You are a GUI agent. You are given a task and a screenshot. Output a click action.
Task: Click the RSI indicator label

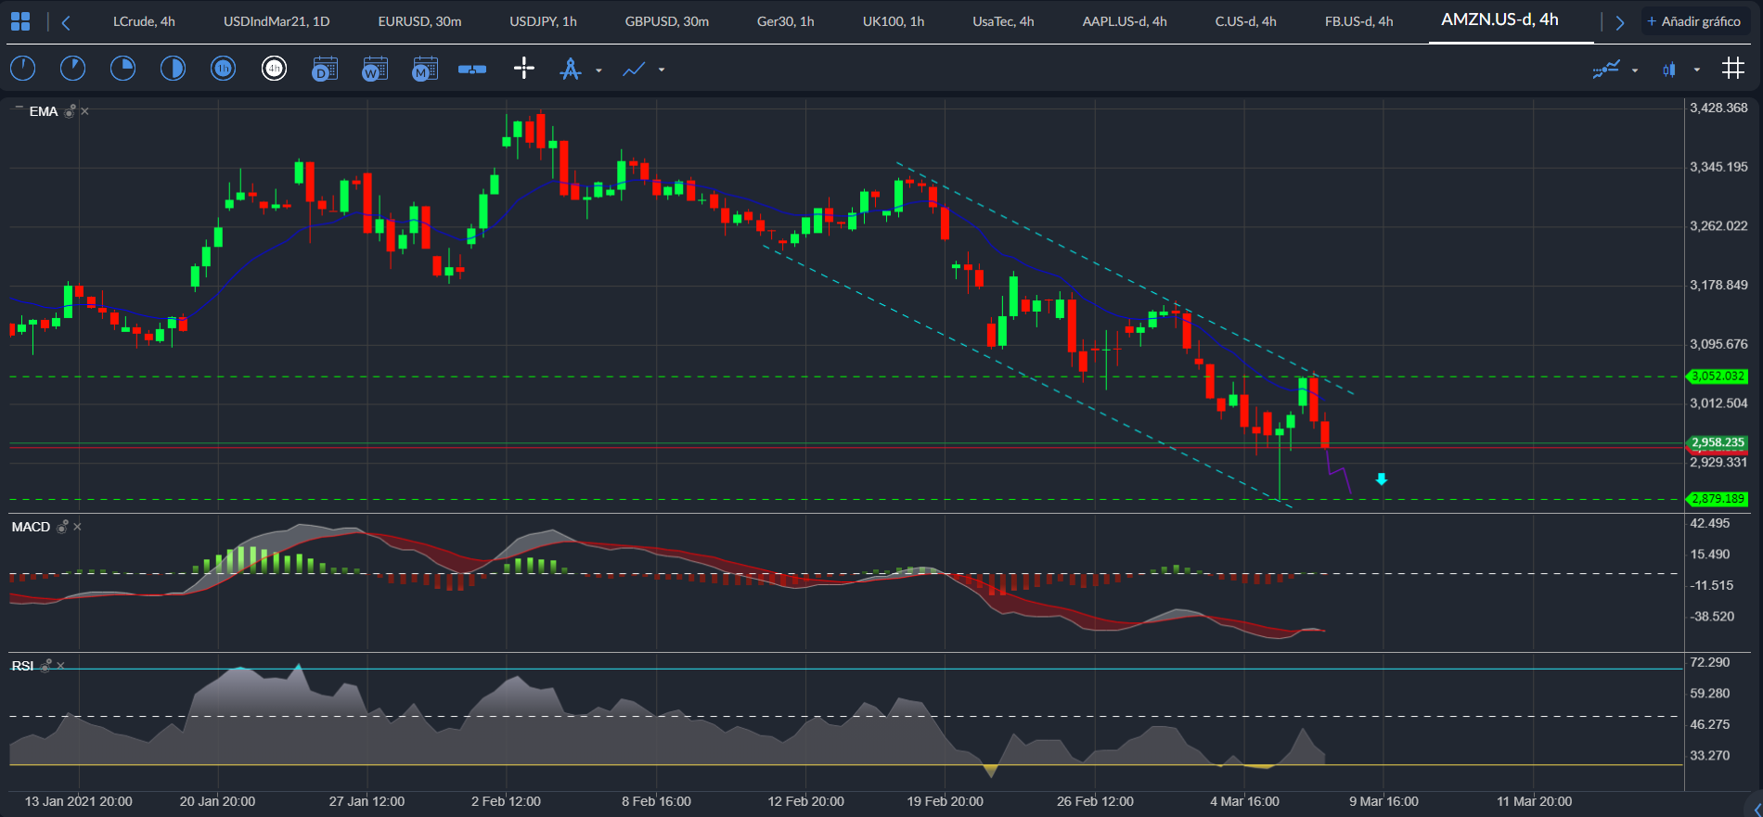(22, 666)
